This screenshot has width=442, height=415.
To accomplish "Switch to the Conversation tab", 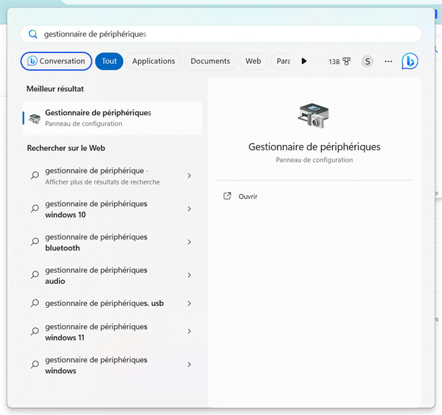I will pyautogui.click(x=56, y=61).
